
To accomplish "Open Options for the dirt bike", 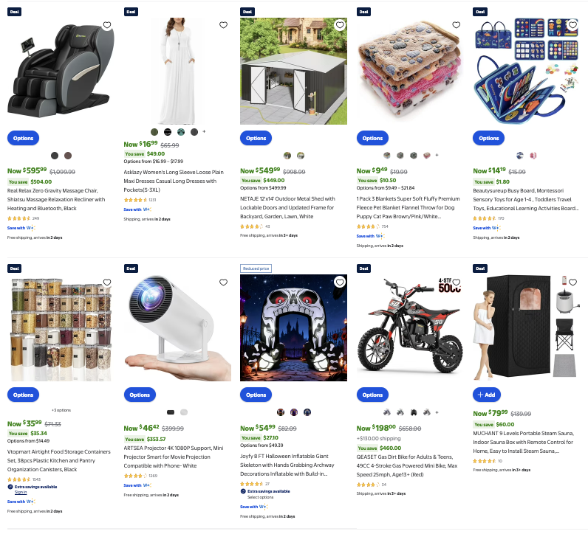I will pyautogui.click(x=372, y=395).
